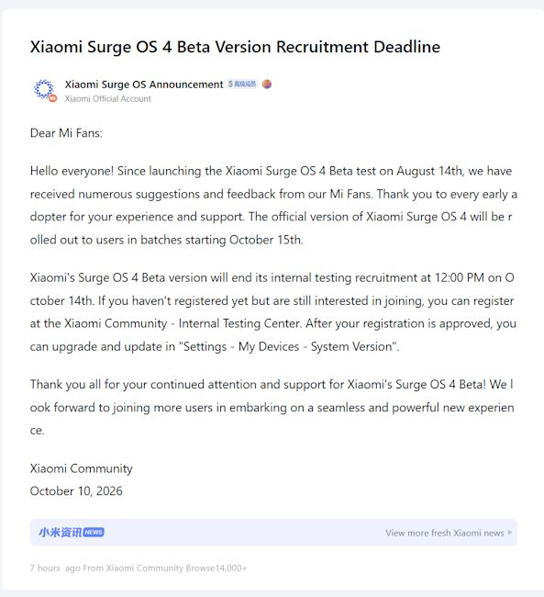Click the round medal icon beside level badge

267,84
